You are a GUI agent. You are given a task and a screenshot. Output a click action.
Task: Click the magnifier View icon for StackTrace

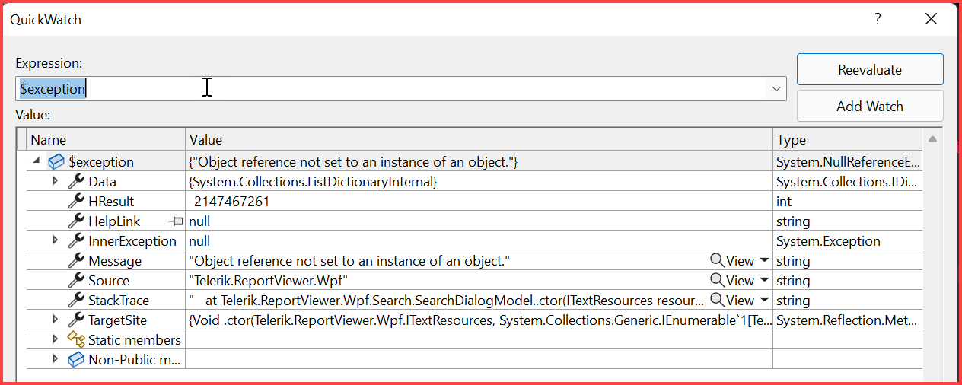click(x=717, y=301)
